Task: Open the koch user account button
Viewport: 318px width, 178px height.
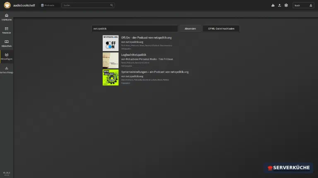Action: [x=303, y=5]
